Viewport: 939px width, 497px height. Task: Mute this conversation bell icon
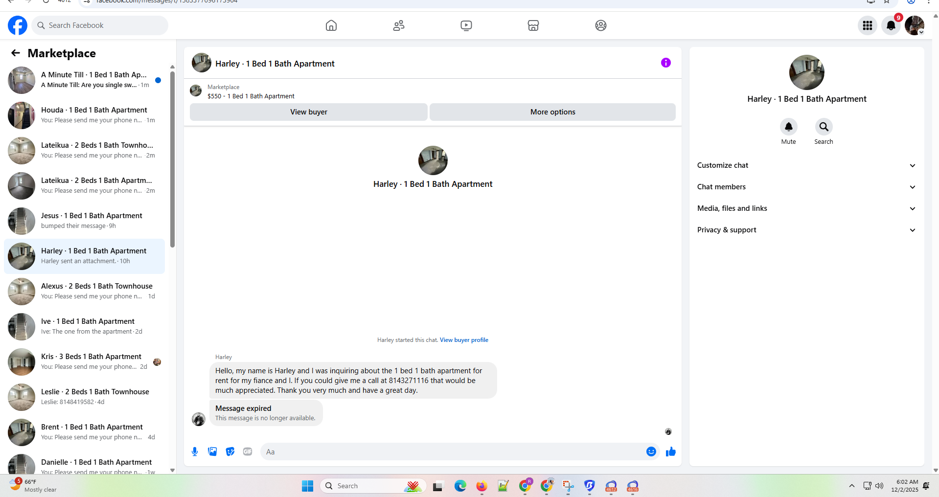coord(789,127)
